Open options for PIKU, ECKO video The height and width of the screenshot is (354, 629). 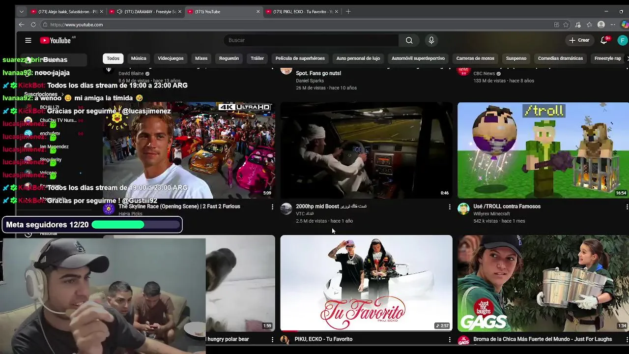[x=449, y=340]
